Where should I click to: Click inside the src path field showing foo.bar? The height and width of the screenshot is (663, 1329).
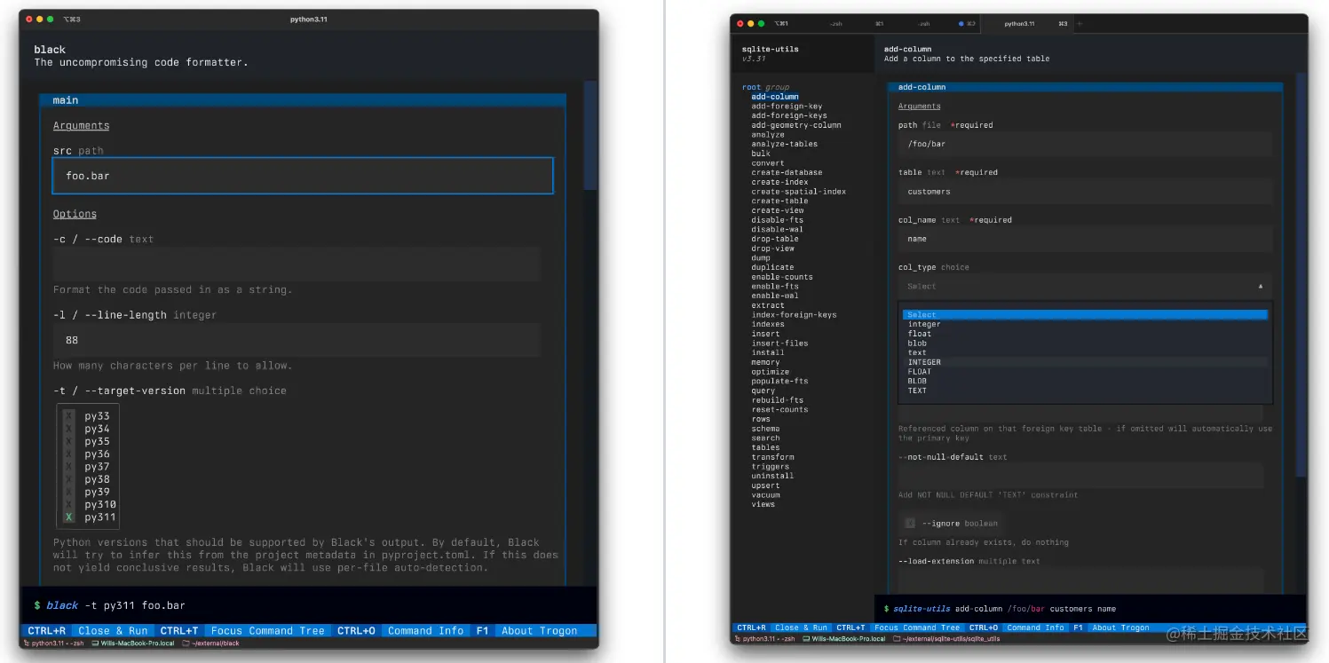click(x=302, y=176)
